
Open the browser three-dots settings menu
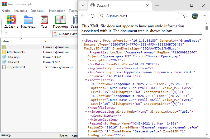pyautogui.click(x=204, y=16)
